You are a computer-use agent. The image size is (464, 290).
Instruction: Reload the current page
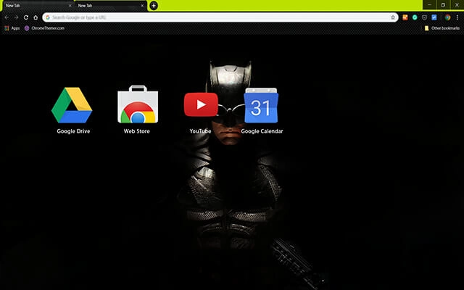tap(26, 17)
